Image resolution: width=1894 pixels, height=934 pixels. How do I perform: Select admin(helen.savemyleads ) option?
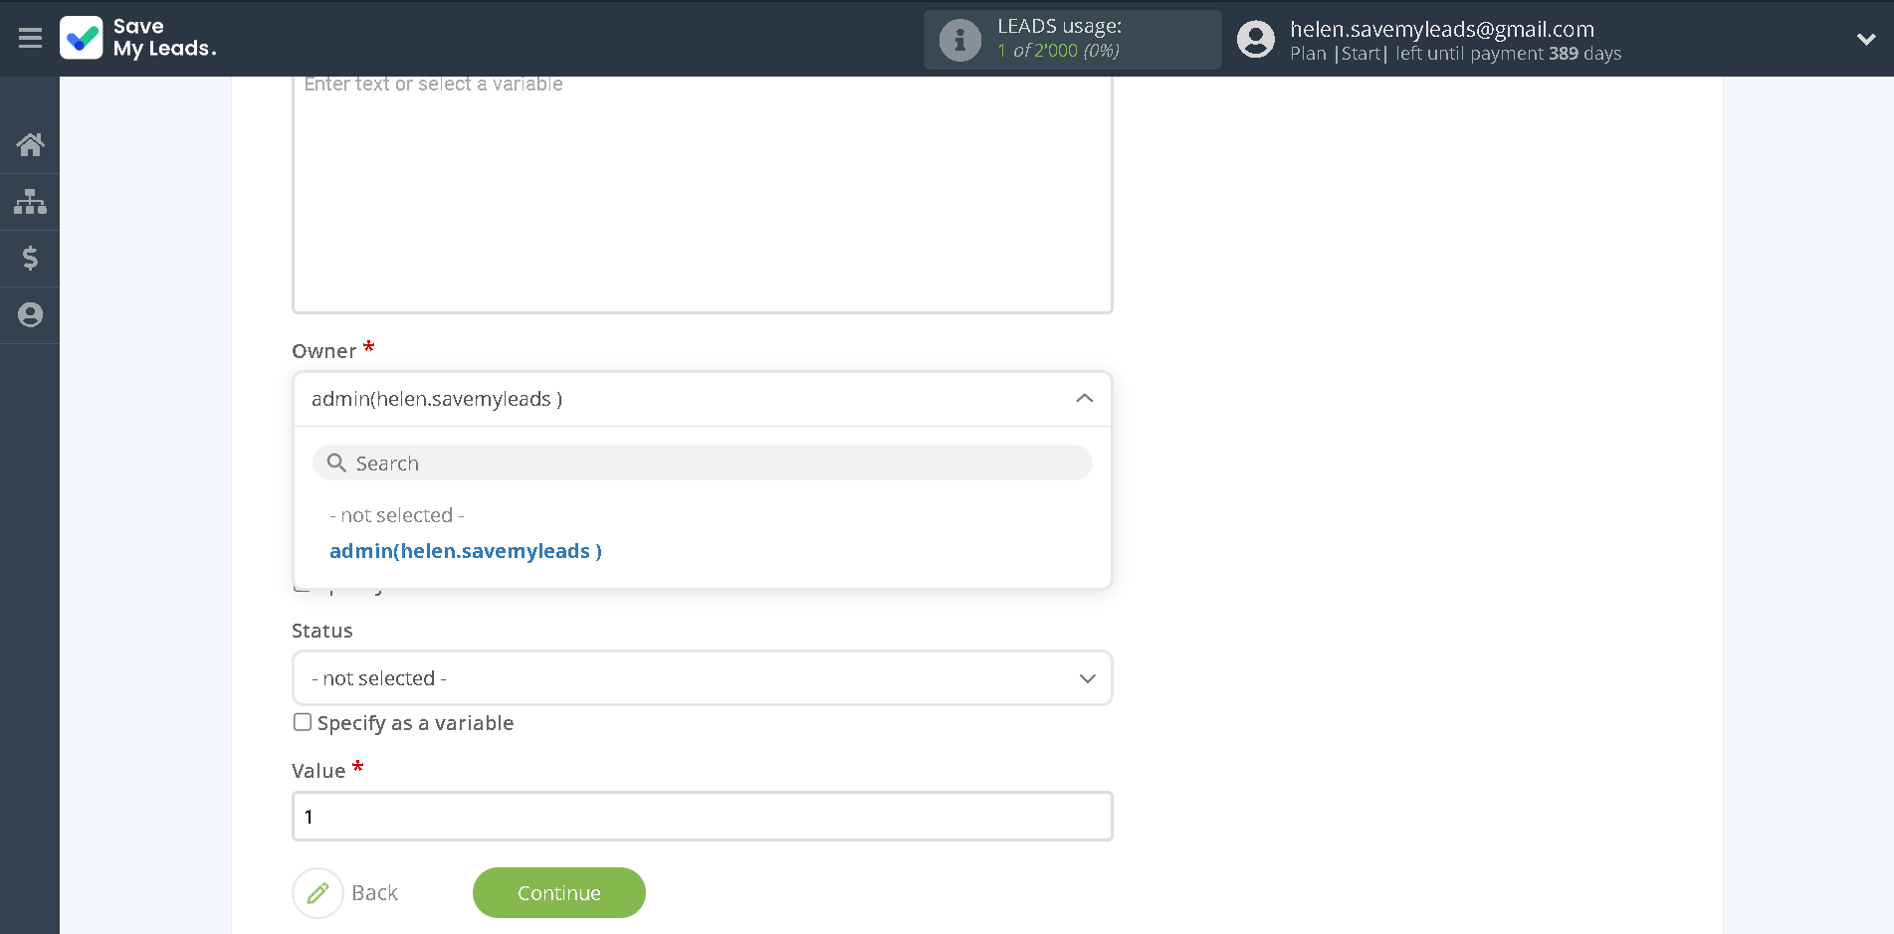466,551
